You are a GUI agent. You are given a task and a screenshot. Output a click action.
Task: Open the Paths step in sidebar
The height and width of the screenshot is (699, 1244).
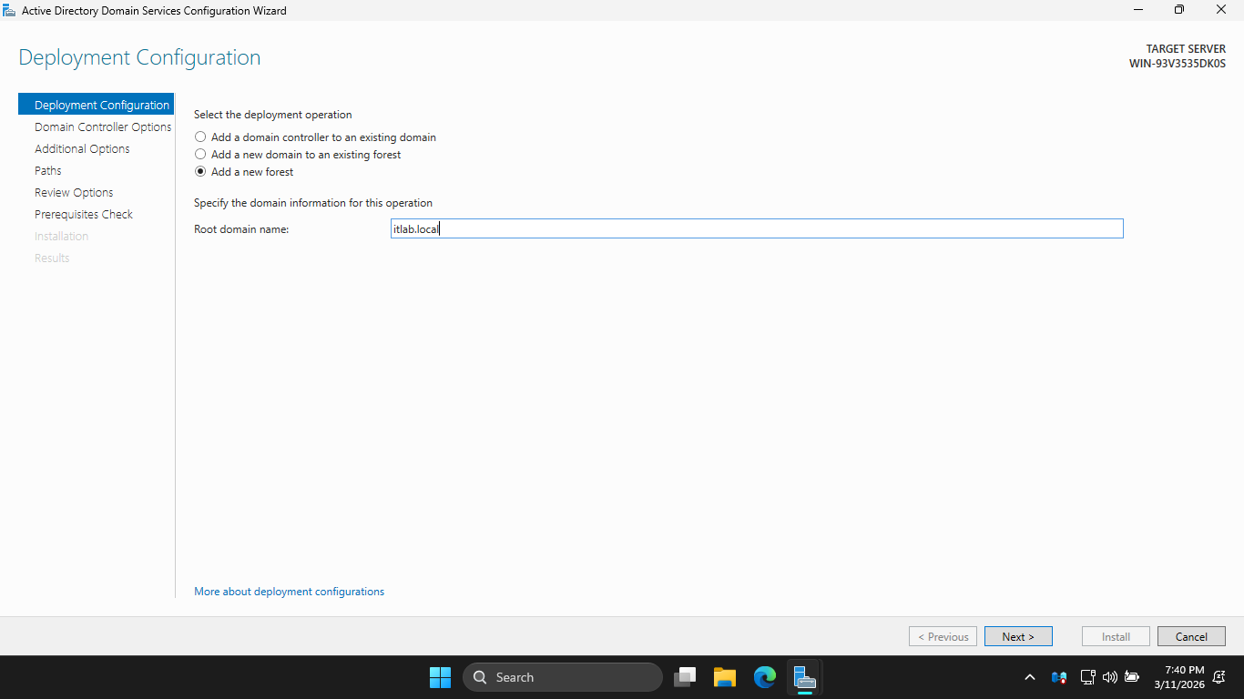tap(48, 171)
